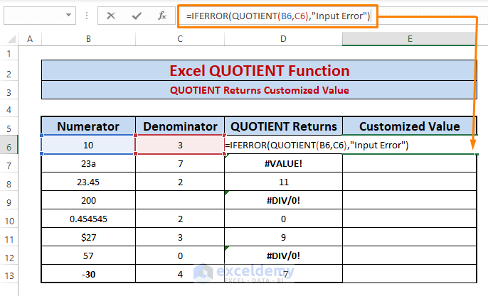Image resolution: width=488 pixels, height=296 pixels.
Task: Select numerator cell containing $27
Action: 88,237
